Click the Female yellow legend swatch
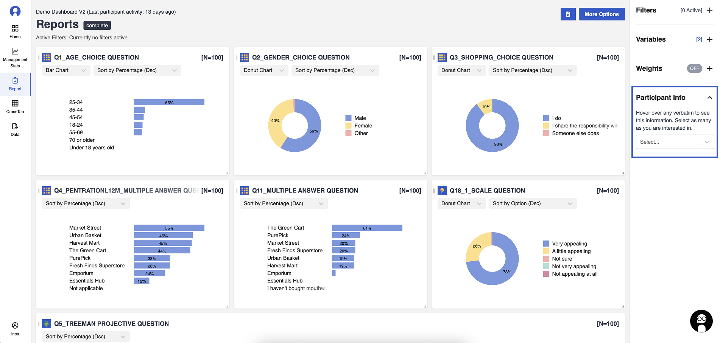 pos(348,126)
